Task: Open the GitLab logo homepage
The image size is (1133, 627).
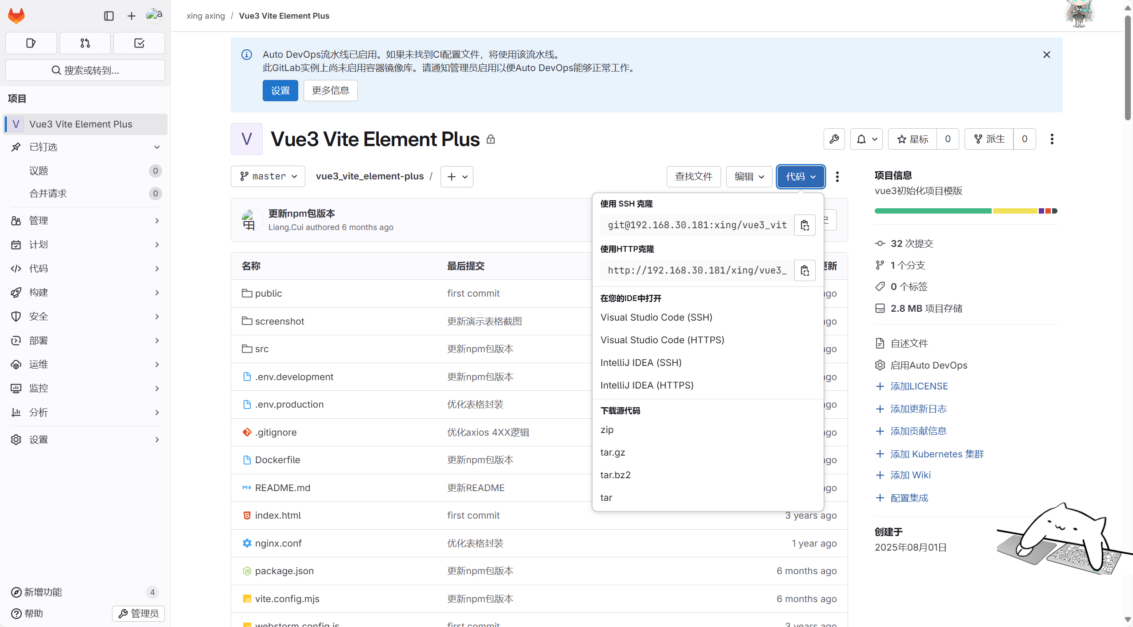Action: tap(16, 16)
